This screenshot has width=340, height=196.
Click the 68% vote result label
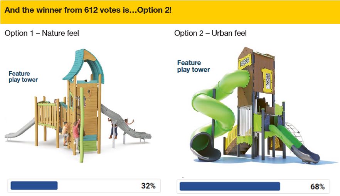317,187
